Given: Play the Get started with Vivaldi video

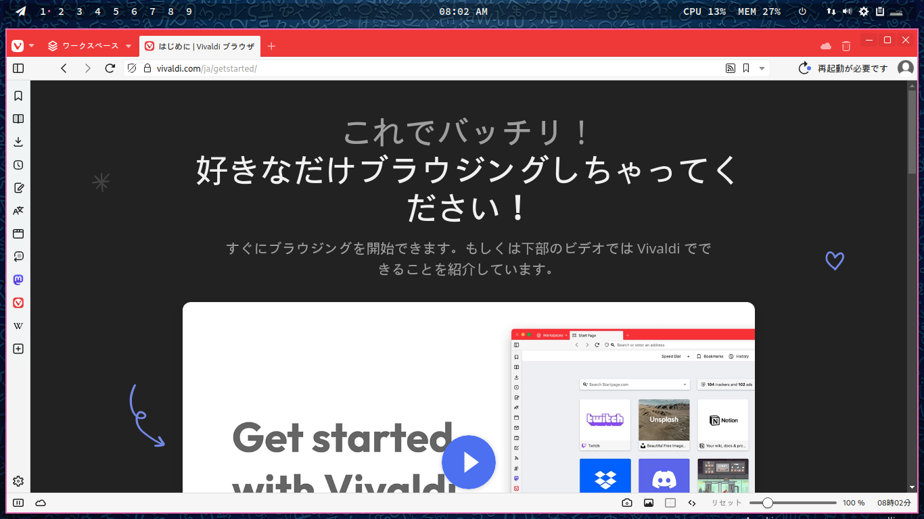Looking at the screenshot, I should tap(469, 462).
